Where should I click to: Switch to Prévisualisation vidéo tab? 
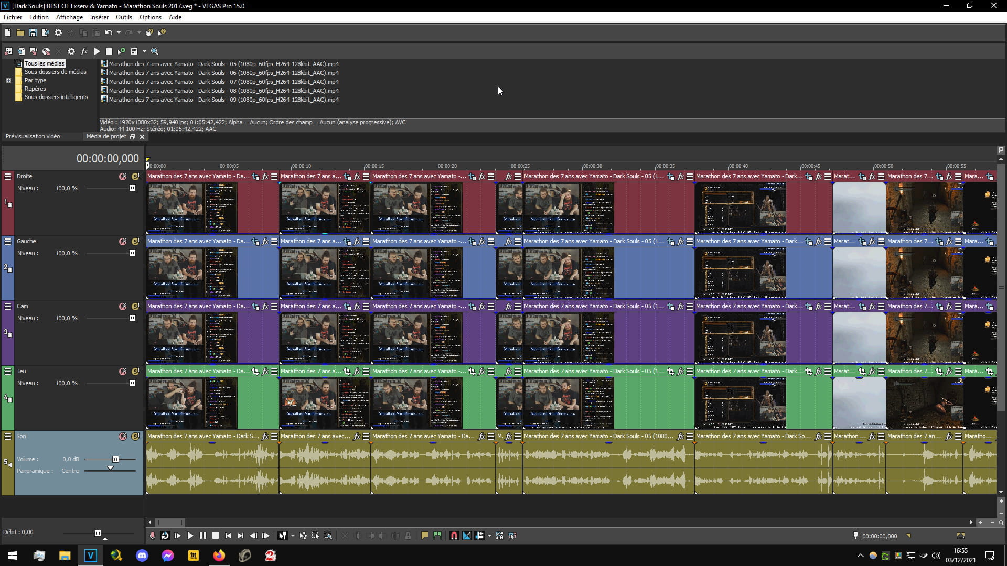(33, 136)
